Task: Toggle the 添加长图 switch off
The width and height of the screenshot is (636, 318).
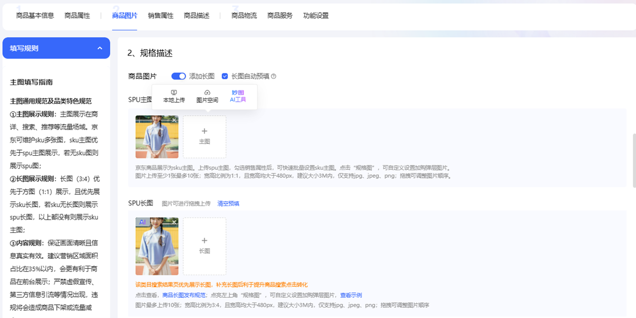Action: [179, 76]
